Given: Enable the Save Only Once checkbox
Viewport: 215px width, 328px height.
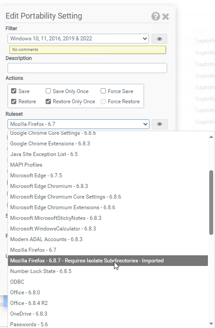Looking at the screenshot, I should pos(48,91).
